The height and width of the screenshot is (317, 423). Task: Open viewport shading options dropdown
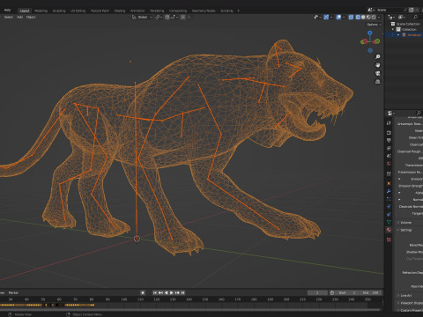(379, 17)
